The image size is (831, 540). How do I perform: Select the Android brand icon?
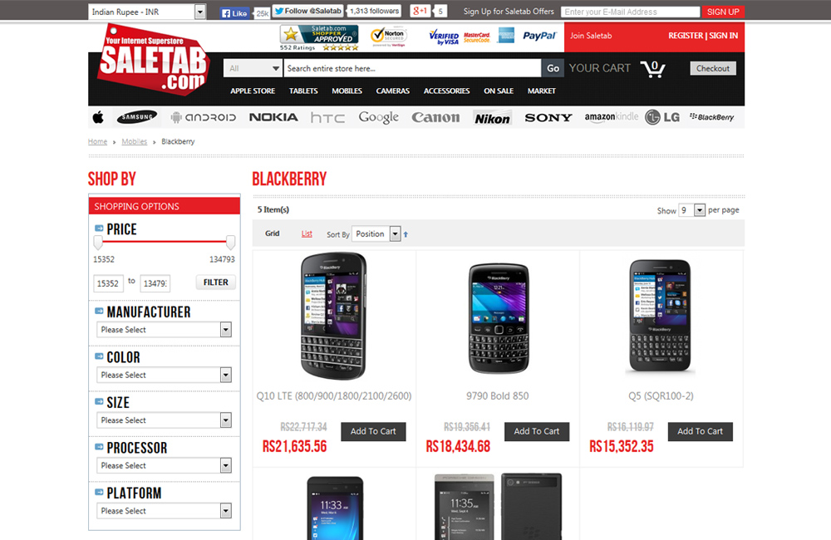pyautogui.click(x=203, y=117)
